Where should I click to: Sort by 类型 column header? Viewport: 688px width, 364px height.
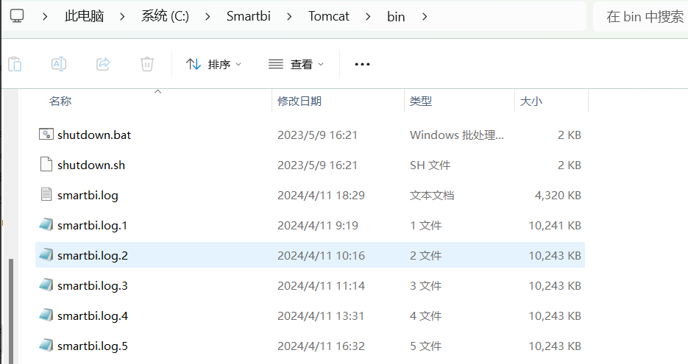421,101
